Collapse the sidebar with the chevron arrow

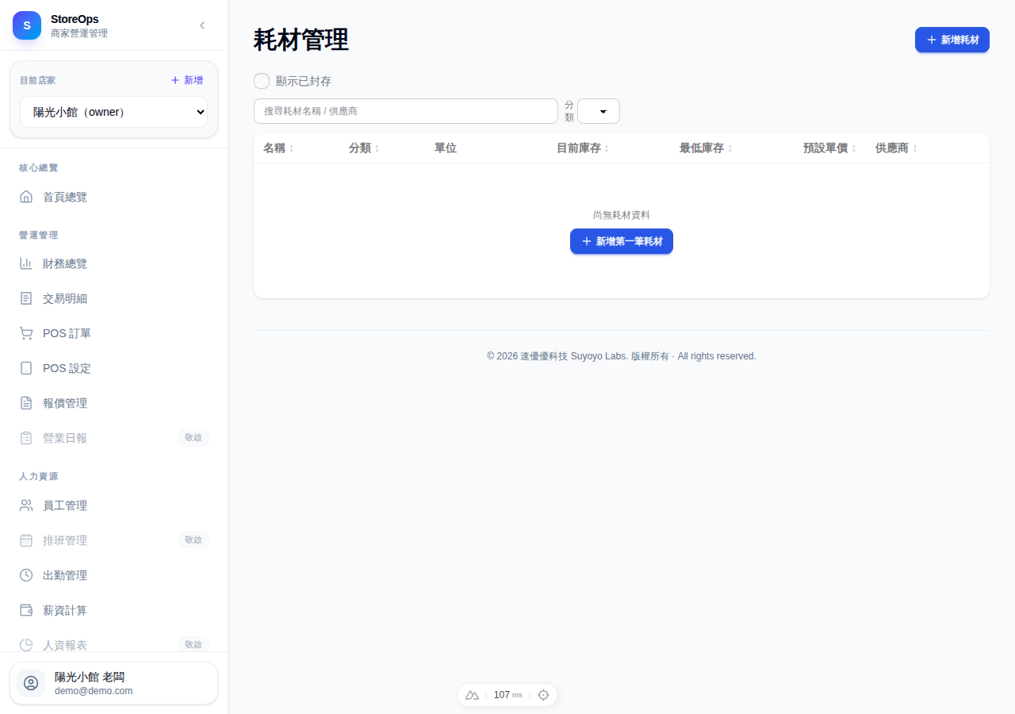coord(202,25)
